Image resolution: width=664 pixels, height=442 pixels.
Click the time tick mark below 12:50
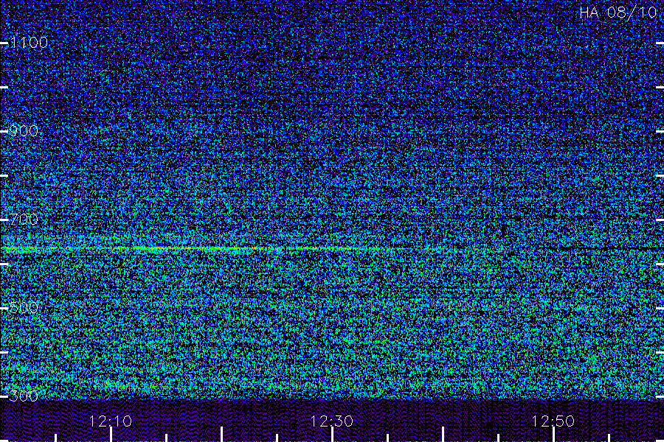(553, 435)
